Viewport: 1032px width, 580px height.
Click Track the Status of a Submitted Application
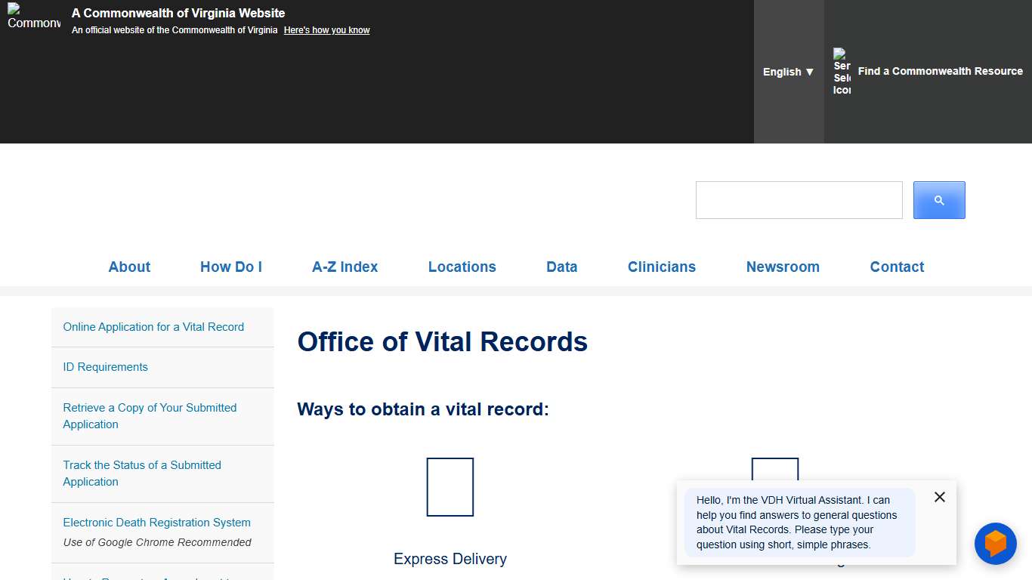click(142, 473)
